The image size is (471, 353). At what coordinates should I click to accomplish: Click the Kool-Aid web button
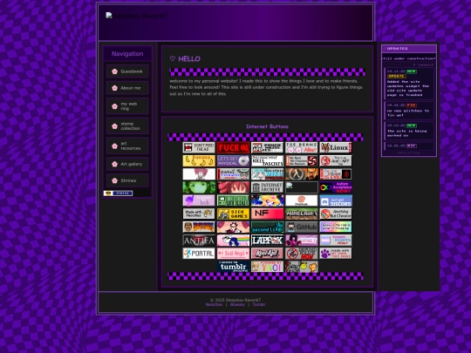tap(267, 254)
